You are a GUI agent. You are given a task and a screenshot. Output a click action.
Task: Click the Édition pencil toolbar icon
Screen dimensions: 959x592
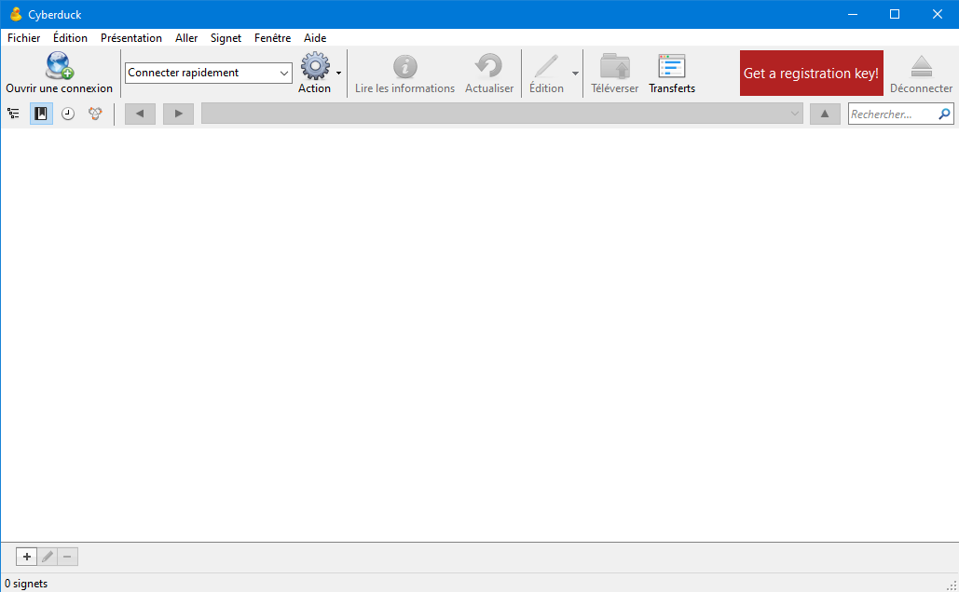(546, 66)
